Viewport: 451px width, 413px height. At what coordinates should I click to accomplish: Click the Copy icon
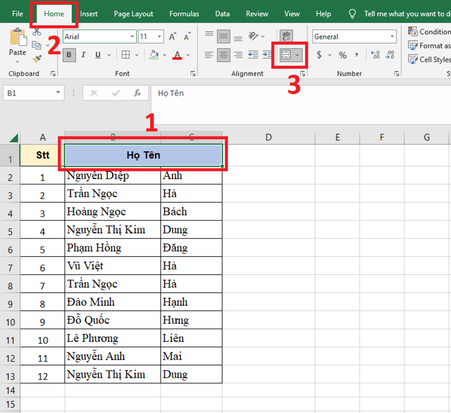click(36, 45)
